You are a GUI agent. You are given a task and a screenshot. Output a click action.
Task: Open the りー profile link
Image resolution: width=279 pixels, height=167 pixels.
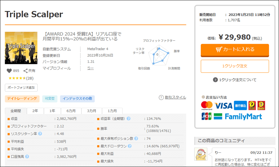click(91, 68)
